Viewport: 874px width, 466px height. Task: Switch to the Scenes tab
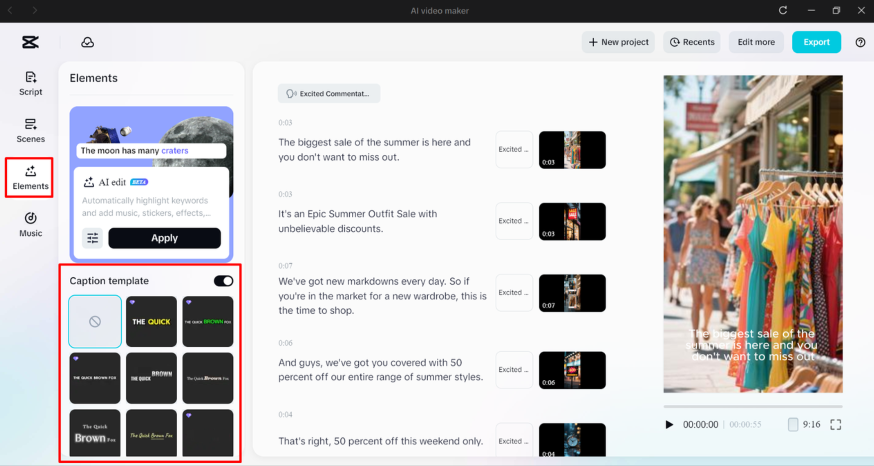(x=31, y=131)
